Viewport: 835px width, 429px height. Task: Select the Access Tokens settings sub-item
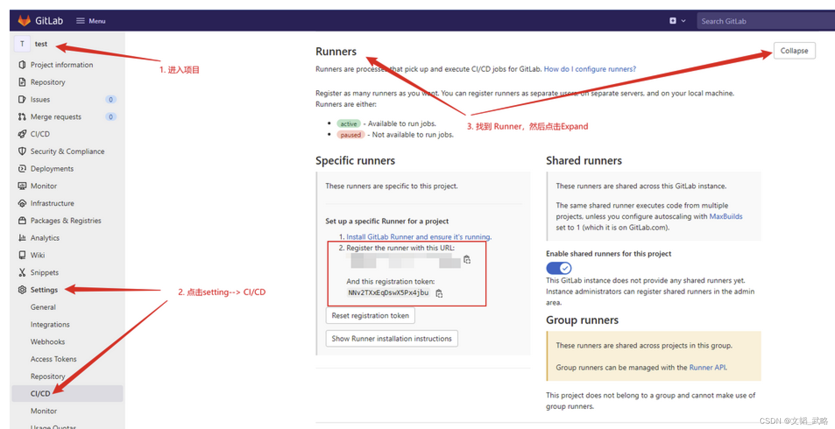tap(53, 359)
